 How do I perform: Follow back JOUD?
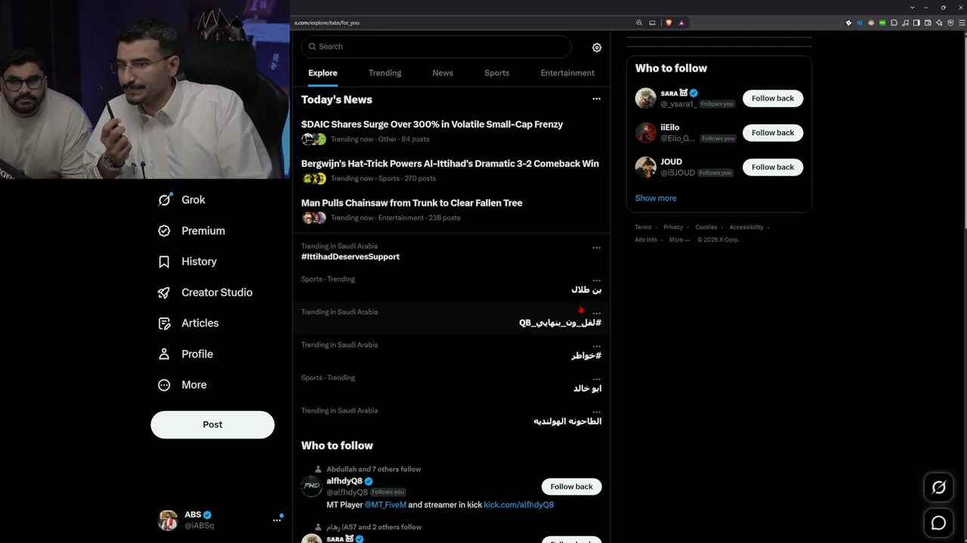[773, 167]
